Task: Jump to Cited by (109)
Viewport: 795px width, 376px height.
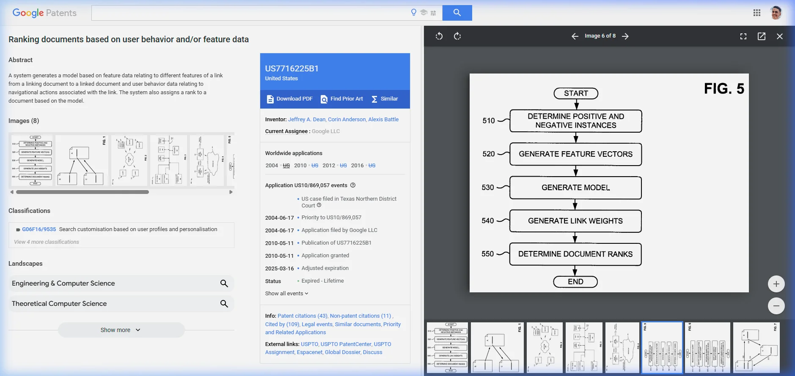Action: [x=282, y=324]
